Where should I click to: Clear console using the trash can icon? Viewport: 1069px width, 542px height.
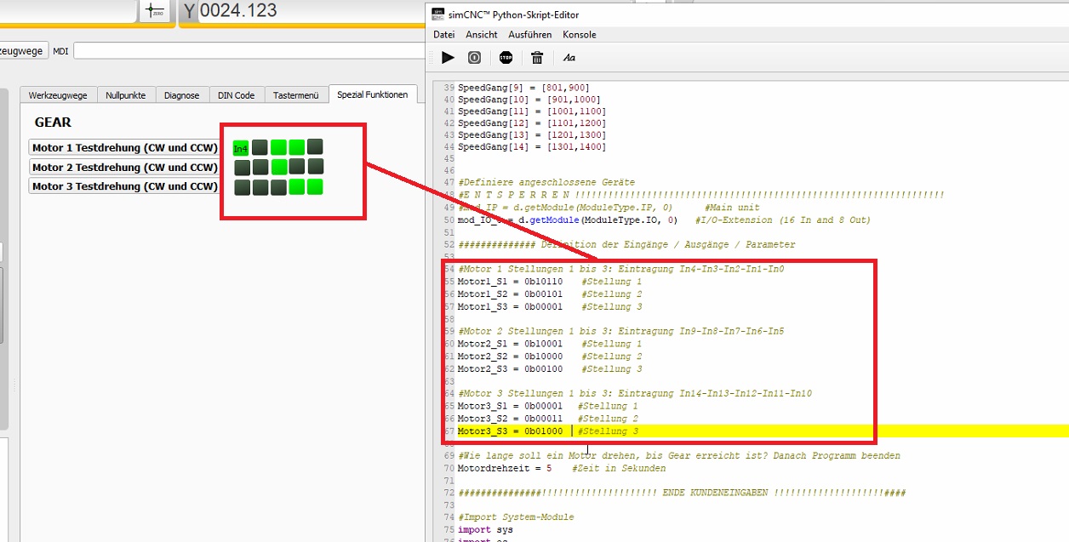coord(537,58)
